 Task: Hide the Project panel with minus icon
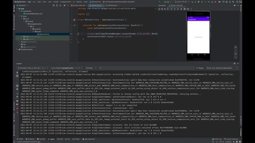tap(68, 6)
